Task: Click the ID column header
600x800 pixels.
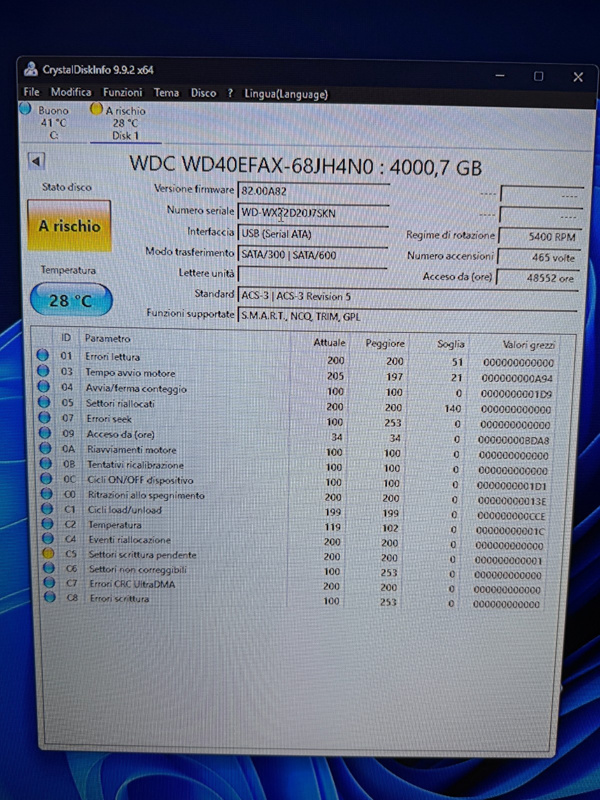Action: [x=65, y=337]
